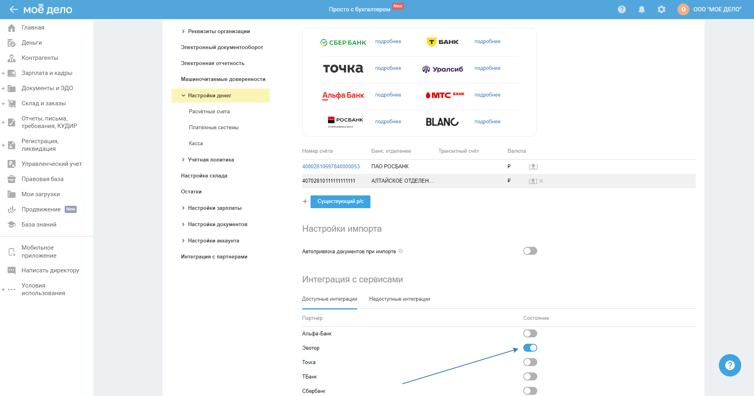Enable ТБанк integration switch

click(x=530, y=376)
